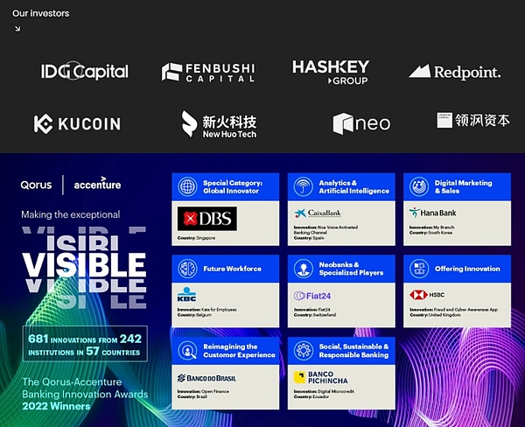Screen dimensions: 525x427
Task: Click the Future Workforce category icon
Action: click(188, 269)
